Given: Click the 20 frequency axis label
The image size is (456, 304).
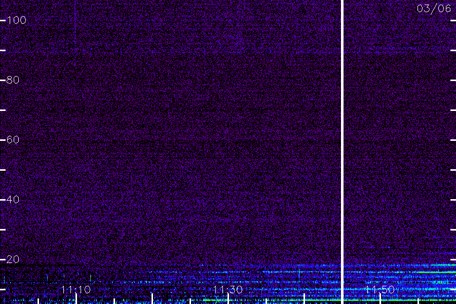Looking at the screenshot, I should (x=13, y=259).
